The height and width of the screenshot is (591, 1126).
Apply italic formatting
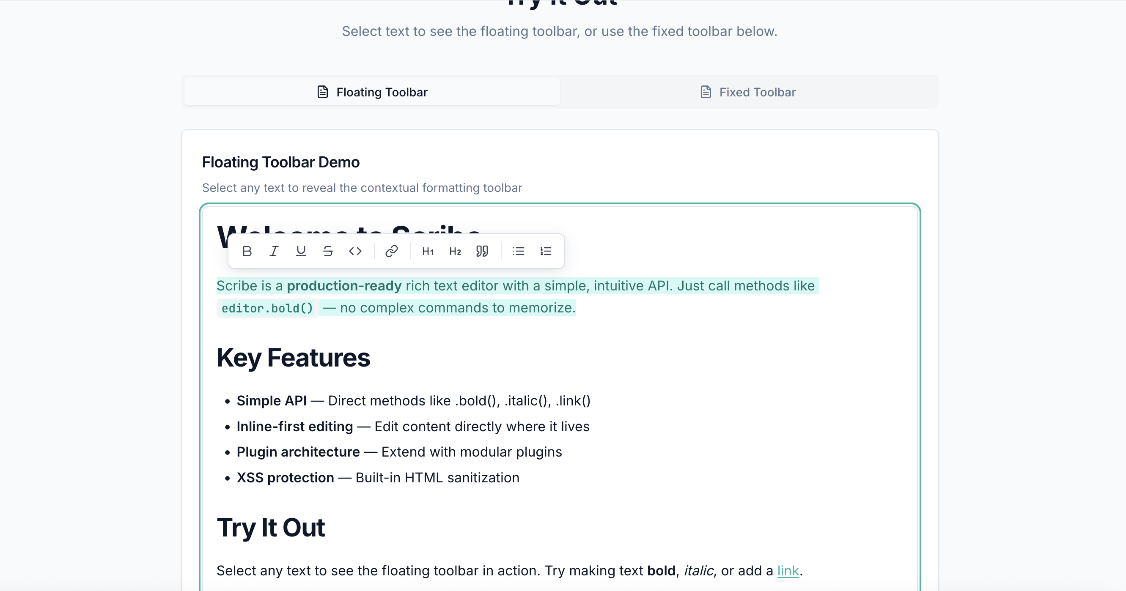pyautogui.click(x=274, y=251)
